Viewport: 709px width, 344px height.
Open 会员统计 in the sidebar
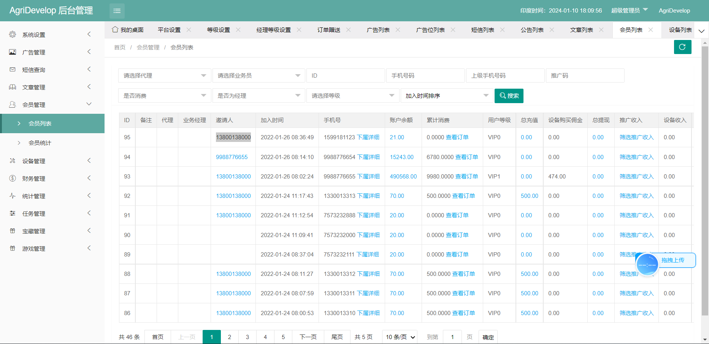tap(40, 143)
